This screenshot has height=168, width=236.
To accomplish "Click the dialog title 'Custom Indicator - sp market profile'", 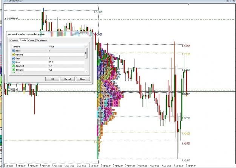I will pos(26,34).
